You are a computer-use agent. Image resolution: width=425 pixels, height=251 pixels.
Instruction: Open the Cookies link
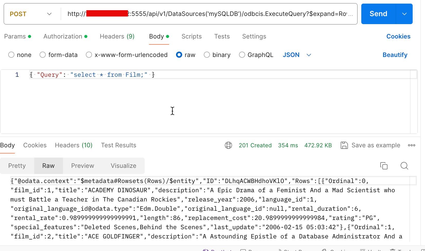pyautogui.click(x=398, y=36)
